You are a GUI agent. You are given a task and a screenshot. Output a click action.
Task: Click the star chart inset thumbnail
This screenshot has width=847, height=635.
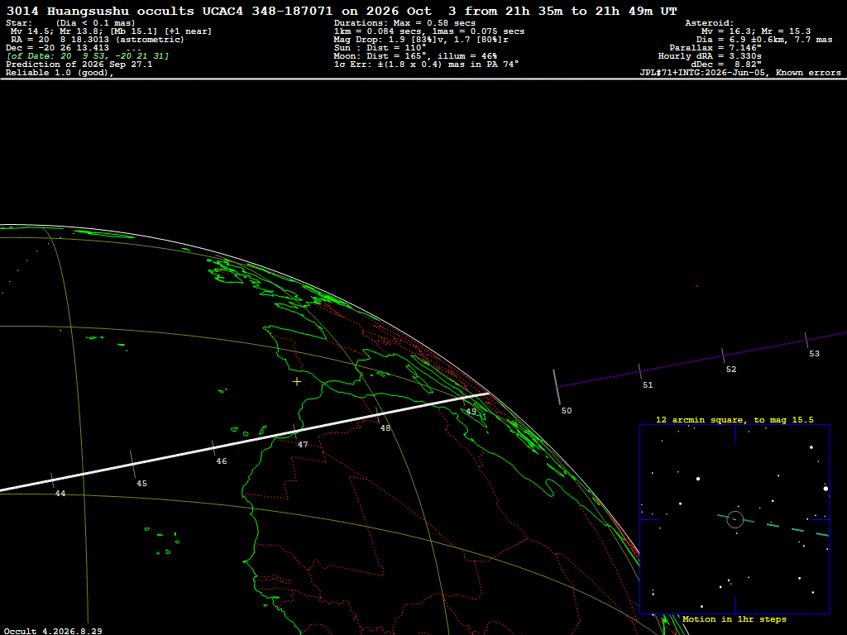click(735, 519)
